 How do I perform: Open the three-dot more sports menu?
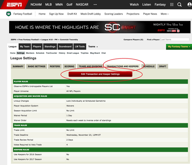pyautogui.click(x=95, y=5)
